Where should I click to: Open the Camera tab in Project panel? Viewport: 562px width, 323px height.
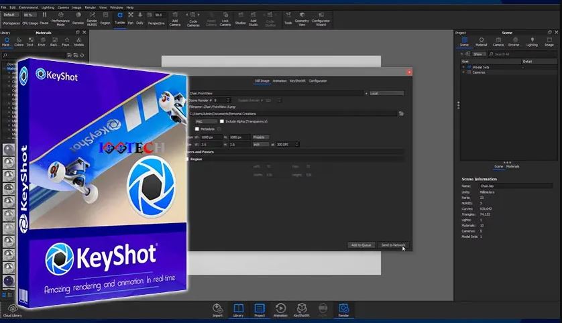coord(498,42)
